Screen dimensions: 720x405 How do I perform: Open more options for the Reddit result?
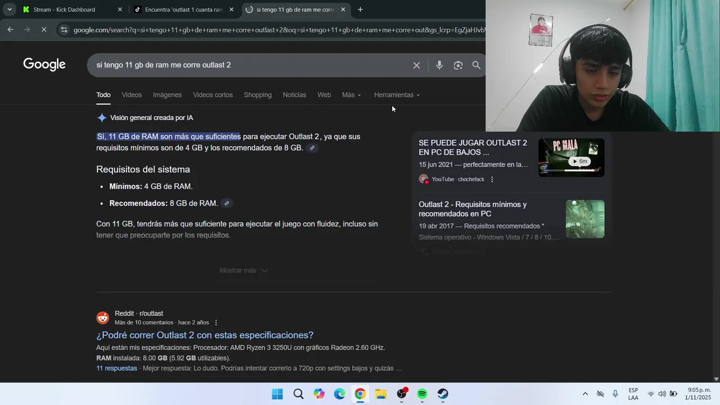pos(216,323)
